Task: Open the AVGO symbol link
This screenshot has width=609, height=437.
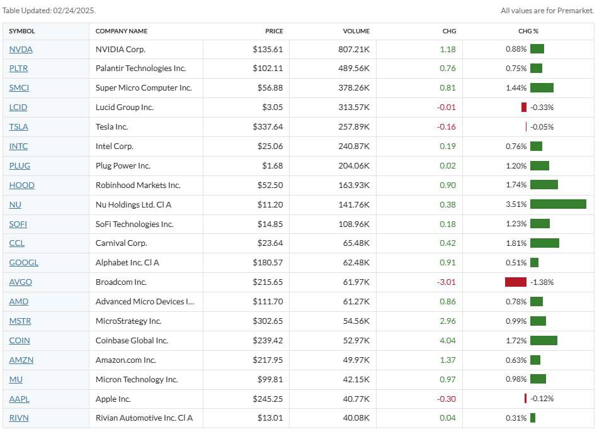Action: (21, 282)
